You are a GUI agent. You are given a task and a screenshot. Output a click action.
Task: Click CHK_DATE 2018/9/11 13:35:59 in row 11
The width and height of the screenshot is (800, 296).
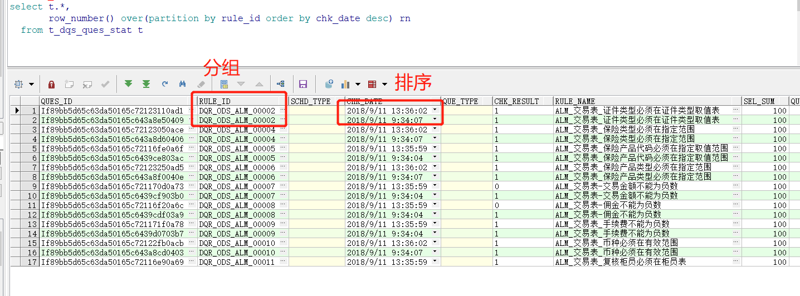[x=387, y=205]
